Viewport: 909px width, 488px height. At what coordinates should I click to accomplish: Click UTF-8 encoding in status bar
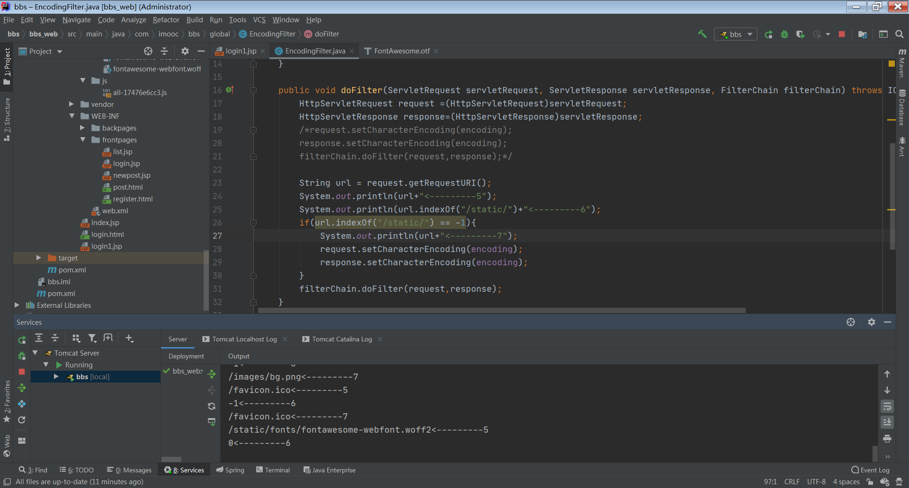pyautogui.click(x=816, y=481)
